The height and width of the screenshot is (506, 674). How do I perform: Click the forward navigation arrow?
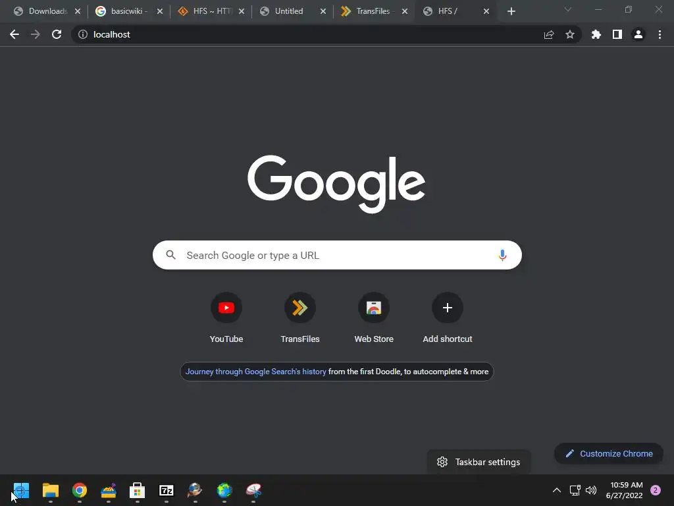36,34
